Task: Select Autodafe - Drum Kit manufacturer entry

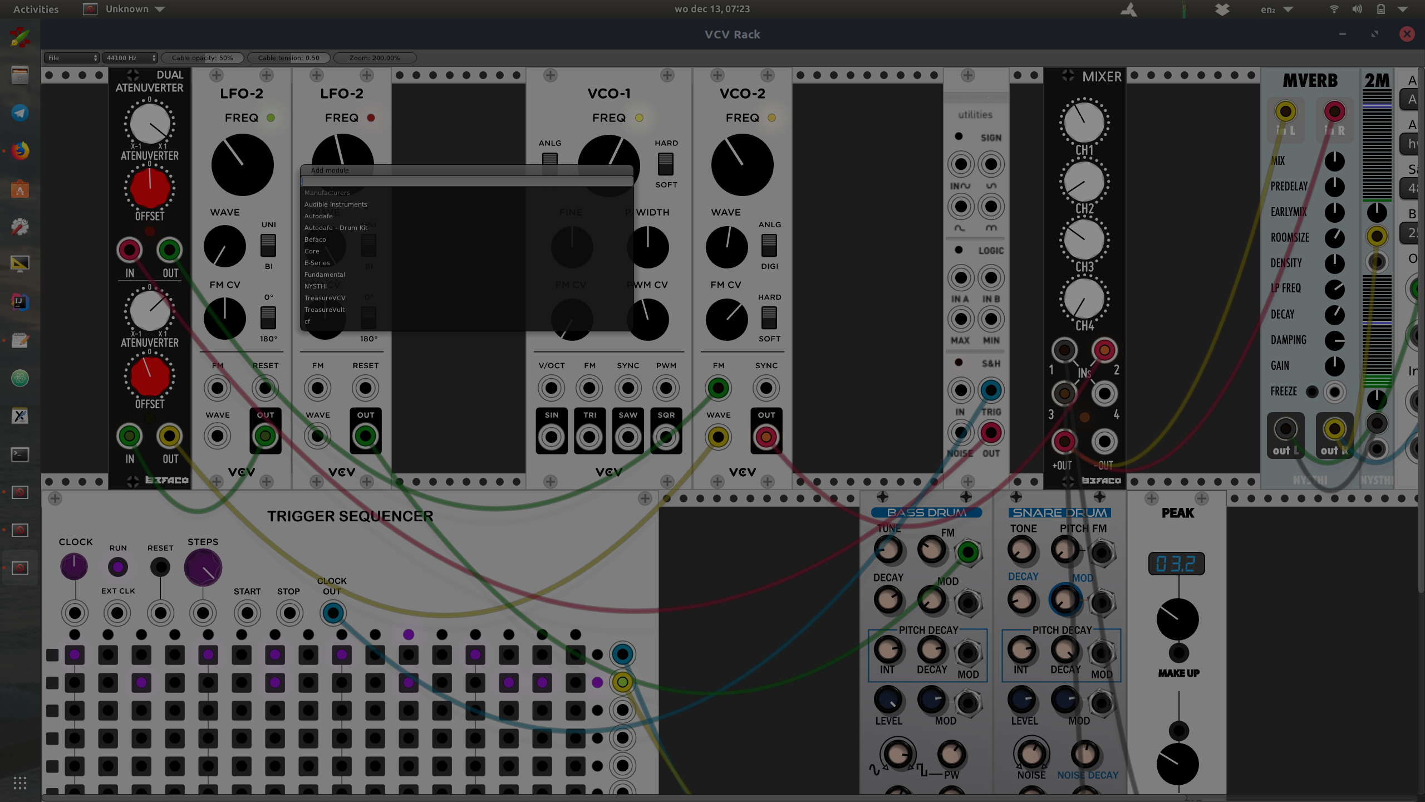Action: click(336, 228)
